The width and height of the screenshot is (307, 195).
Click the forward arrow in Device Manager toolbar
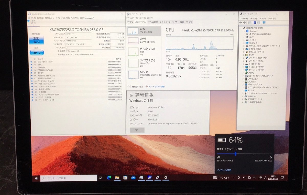pos(245,23)
